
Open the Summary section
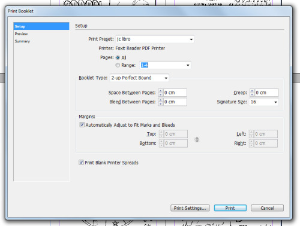point(22,41)
